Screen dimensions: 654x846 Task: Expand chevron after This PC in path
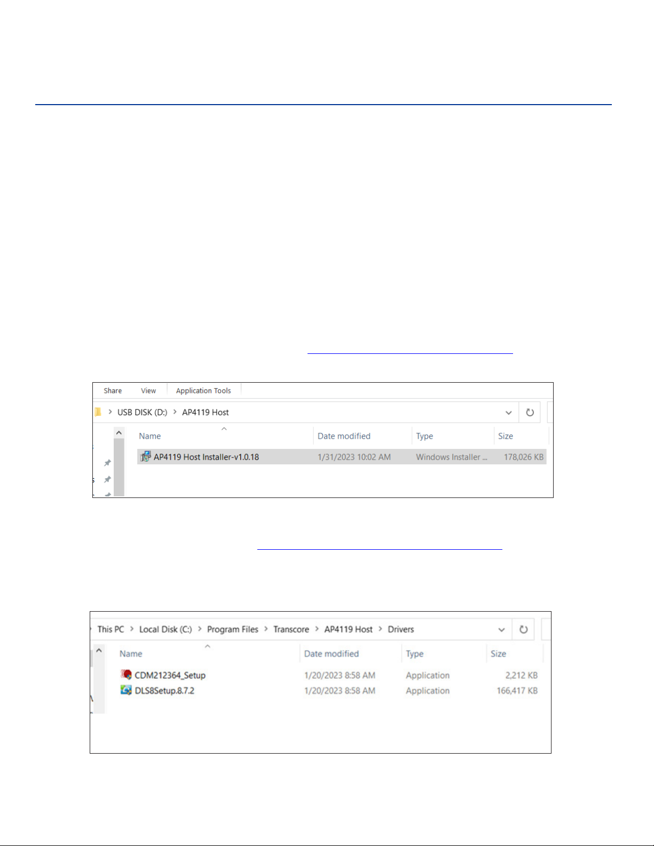coord(132,629)
